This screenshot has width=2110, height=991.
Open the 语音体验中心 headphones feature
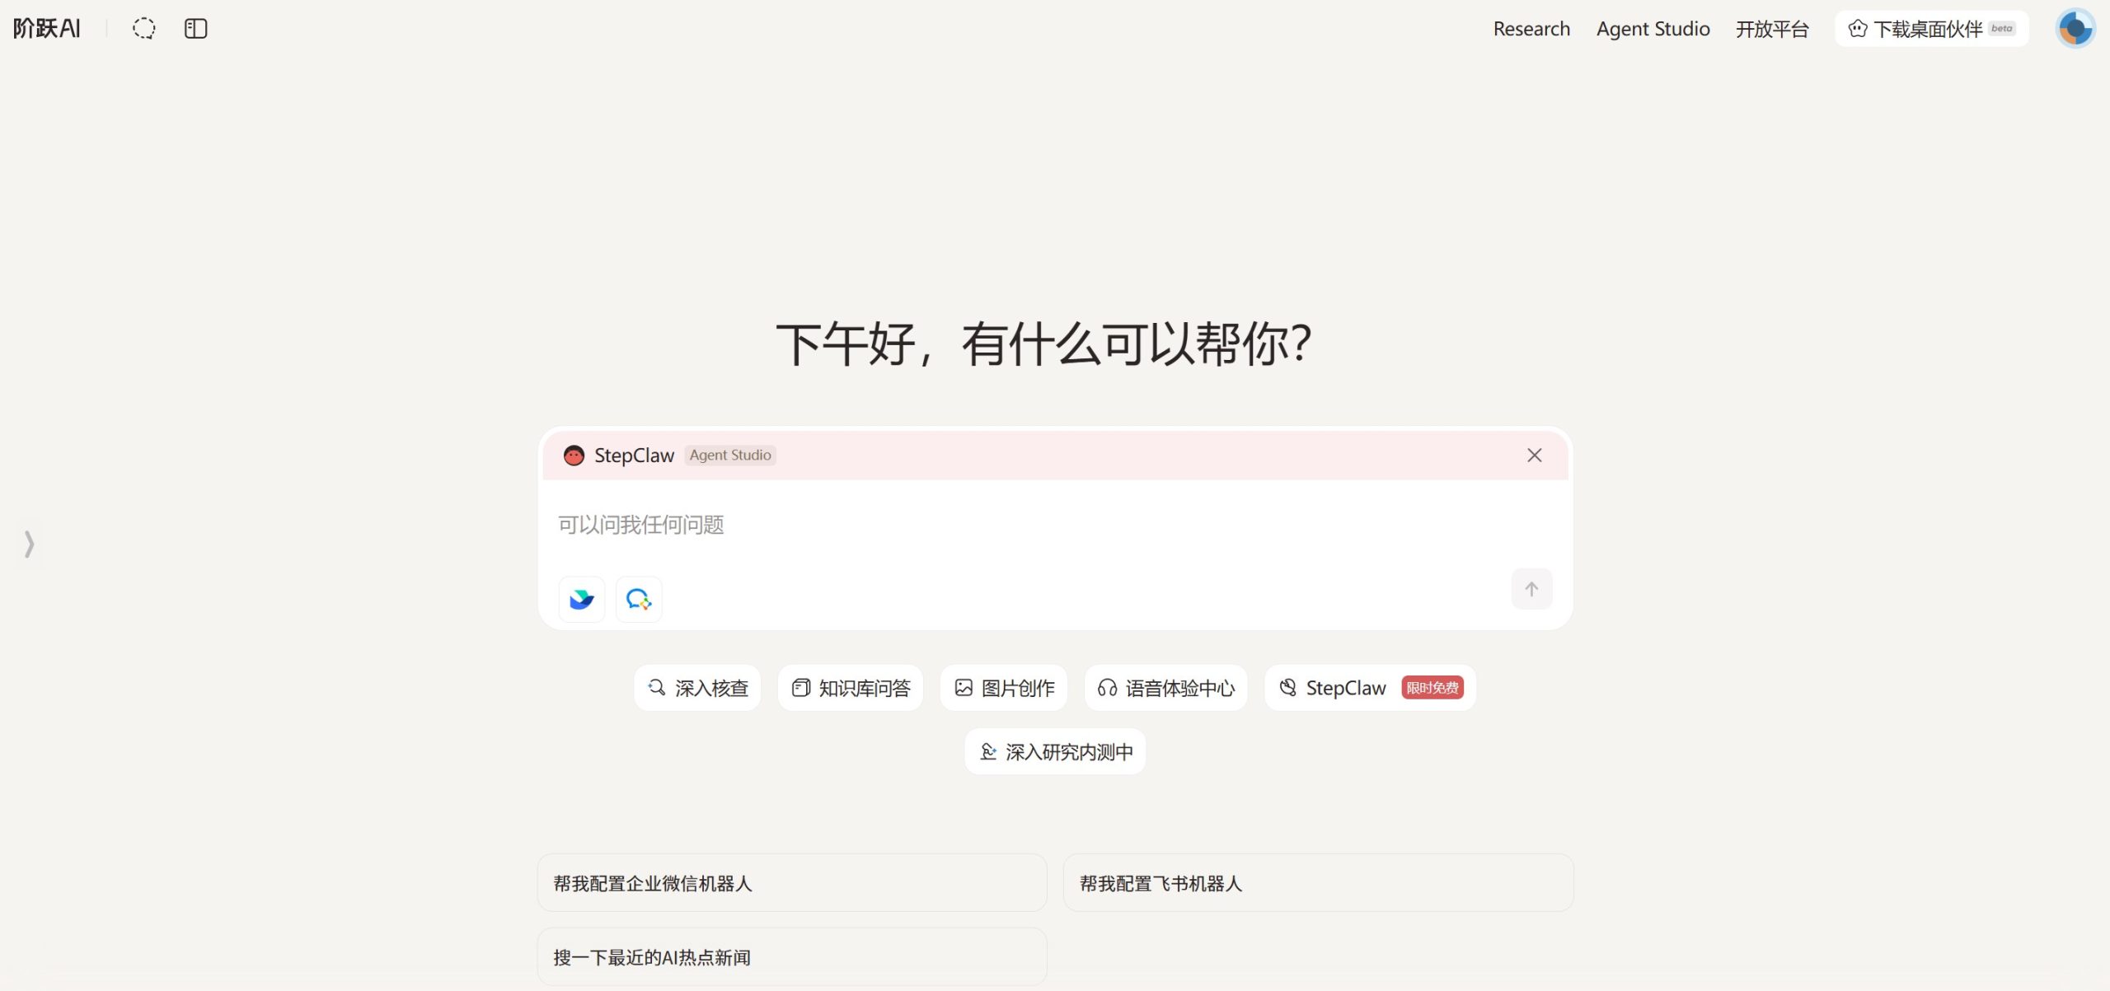(1165, 687)
